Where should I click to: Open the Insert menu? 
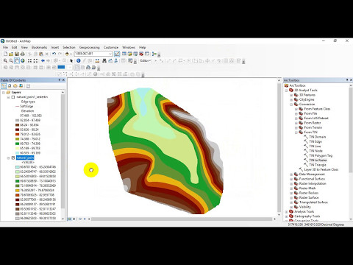click(x=55, y=47)
